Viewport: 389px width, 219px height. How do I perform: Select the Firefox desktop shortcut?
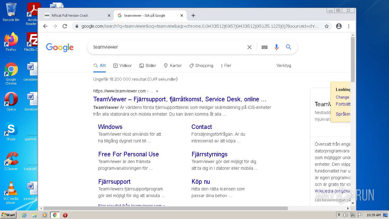pos(11,42)
